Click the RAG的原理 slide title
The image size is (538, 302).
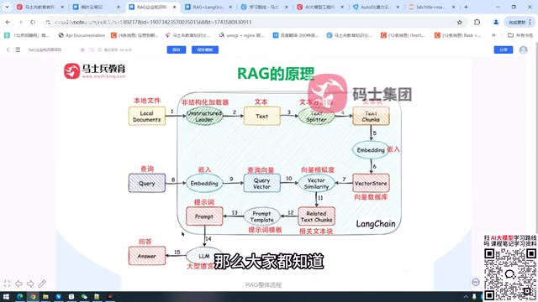[276, 73]
